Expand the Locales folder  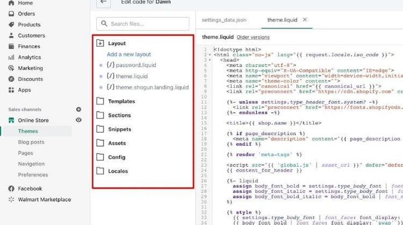[100, 171]
